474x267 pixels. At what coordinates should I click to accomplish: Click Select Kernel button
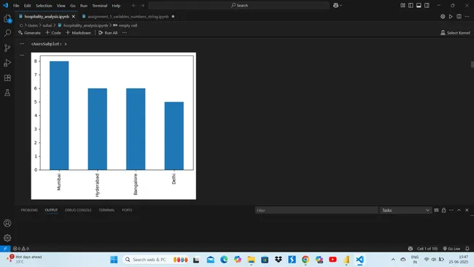455,33
